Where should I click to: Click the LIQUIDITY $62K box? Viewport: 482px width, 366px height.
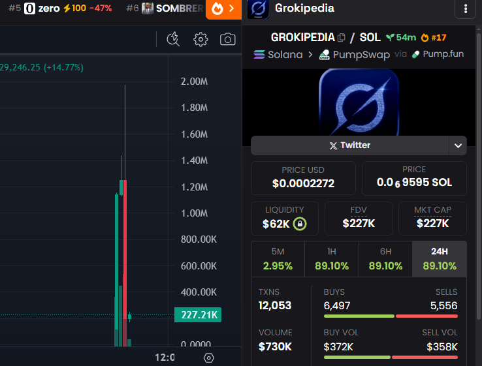point(285,219)
